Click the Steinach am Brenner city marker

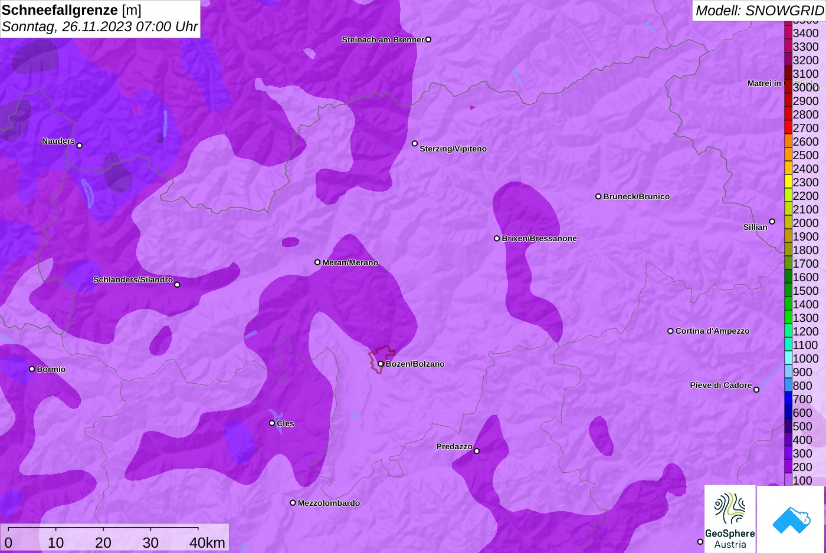(x=428, y=39)
